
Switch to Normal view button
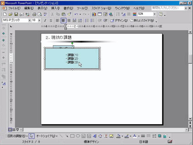tap(10, 130)
